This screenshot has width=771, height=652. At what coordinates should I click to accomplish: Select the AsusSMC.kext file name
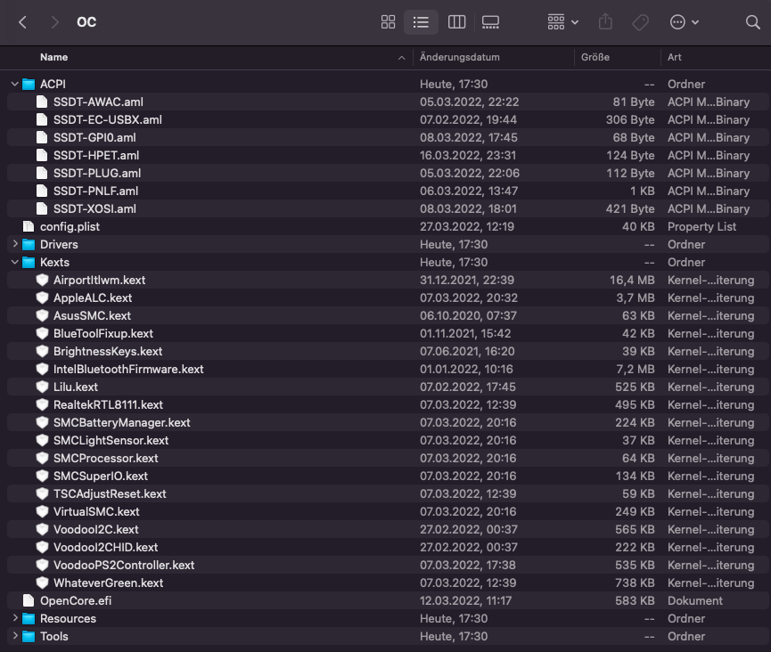(92, 315)
